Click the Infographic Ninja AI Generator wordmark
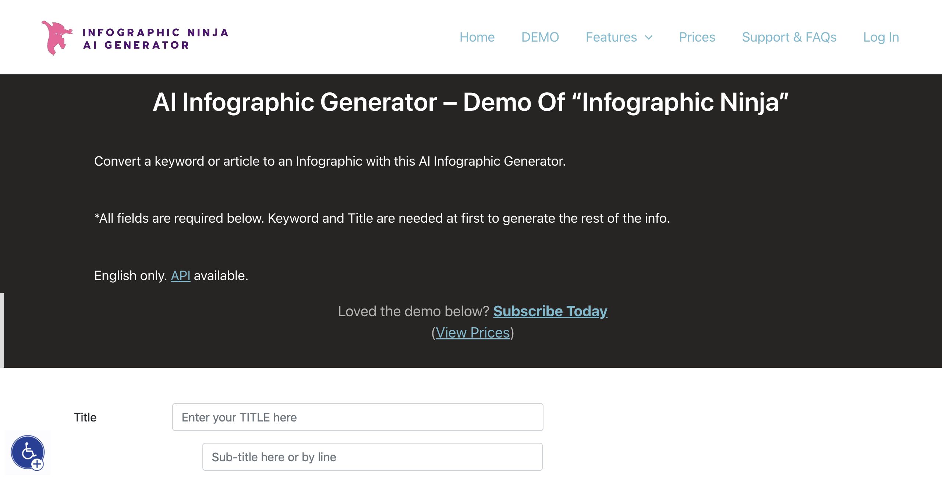 155,39
